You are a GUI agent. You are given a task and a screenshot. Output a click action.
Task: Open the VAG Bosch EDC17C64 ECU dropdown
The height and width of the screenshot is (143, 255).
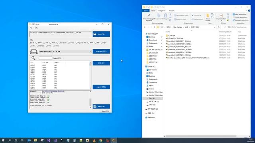coord(65,52)
